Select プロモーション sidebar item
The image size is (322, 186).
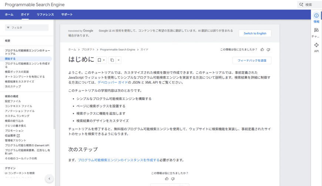[x=14, y=131]
